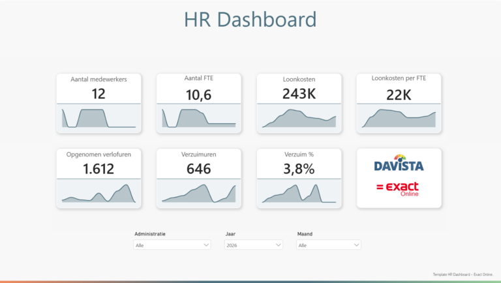Screen dimensions: 501x283
Task: Click the Verzuimuren value 646
Action: 198,169
